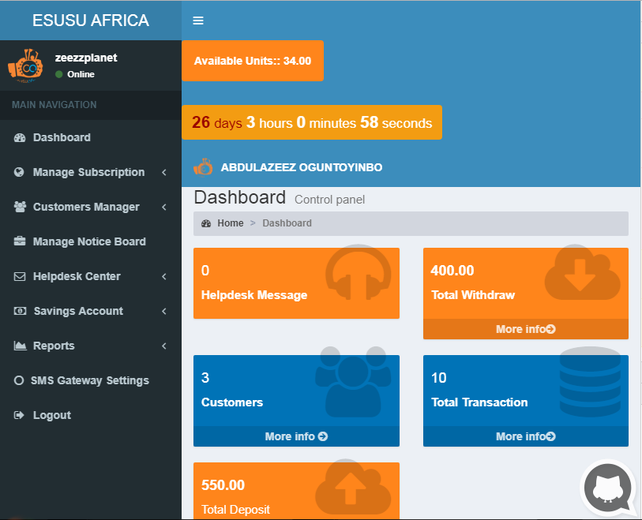Screen dimensions: 642x520
Task: Click the MAIN NAVIGATION header text
Action: (x=54, y=105)
